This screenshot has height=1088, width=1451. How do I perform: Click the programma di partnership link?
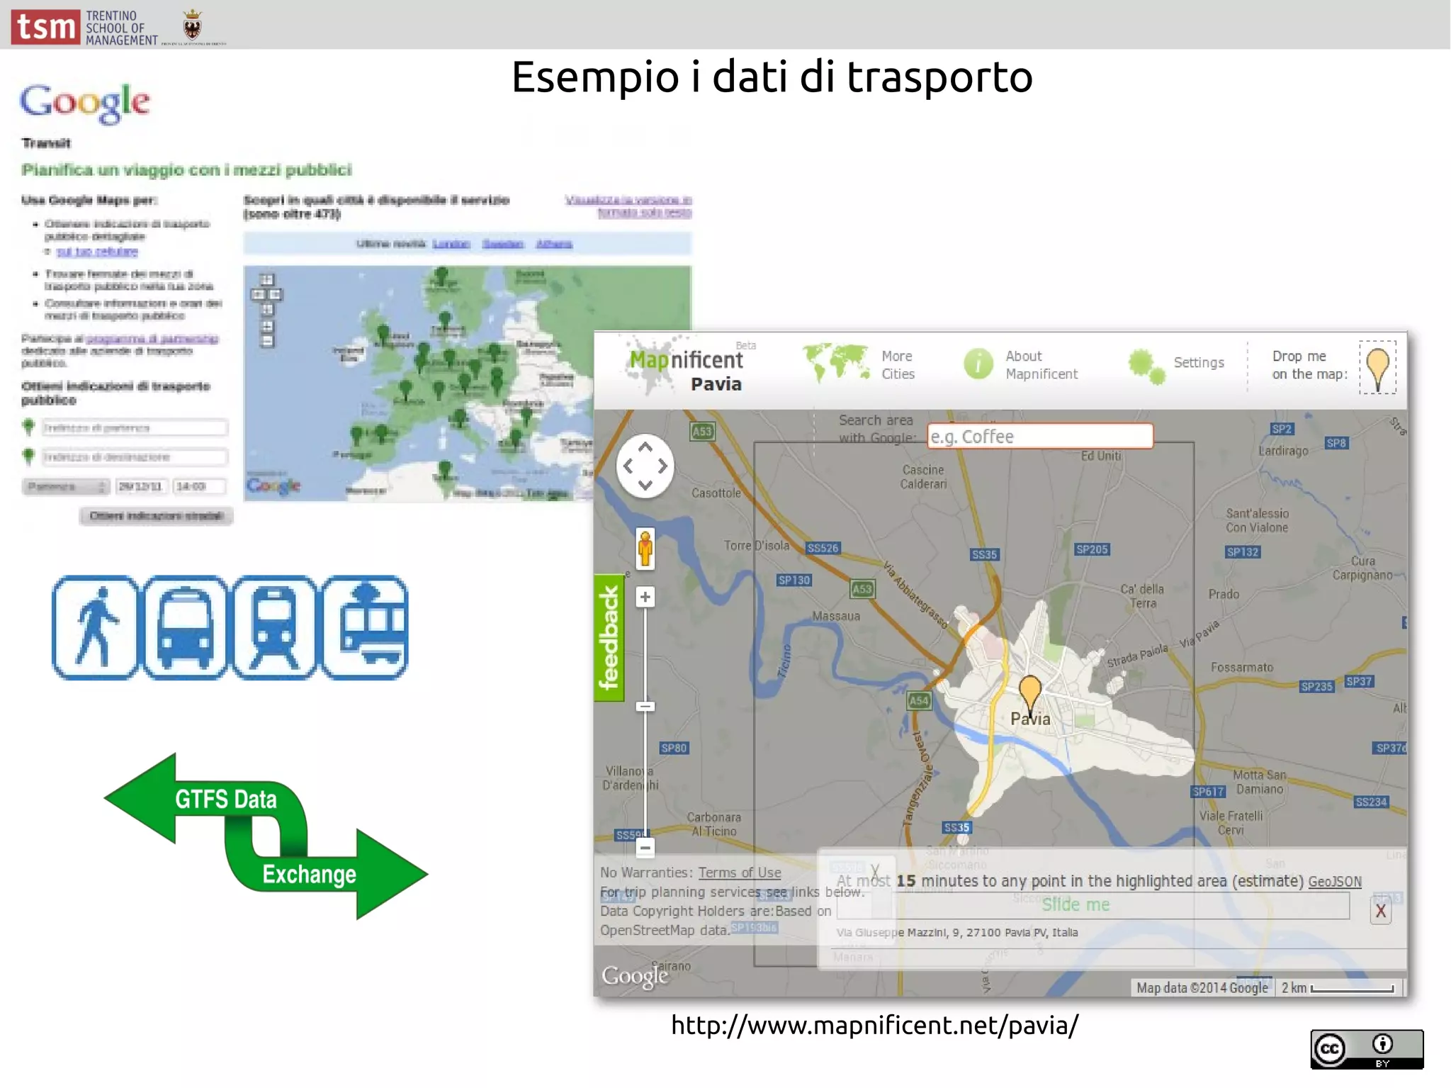click(152, 338)
